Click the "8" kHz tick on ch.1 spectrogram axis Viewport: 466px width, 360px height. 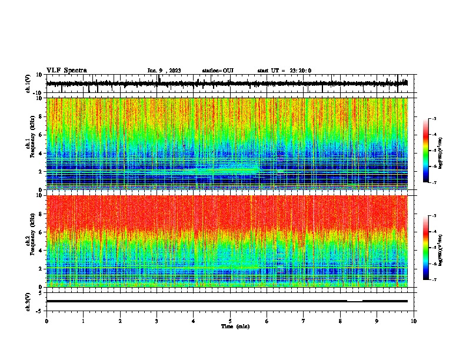click(41, 116)
